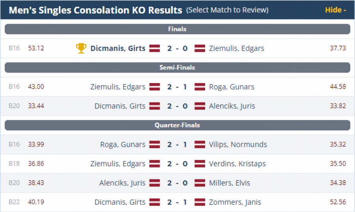Open winner Dicmanis, Girts in Finals
The width and height of the screenshot is (355, 212).
click(118, 48)
